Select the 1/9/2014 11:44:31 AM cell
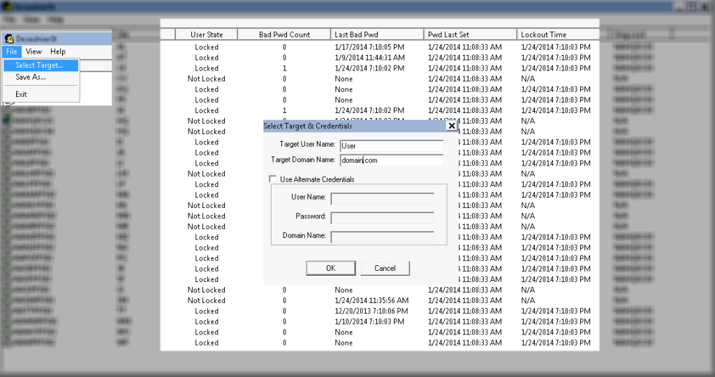The width and height of the screenshot is (715, 377). pos(369,57)
